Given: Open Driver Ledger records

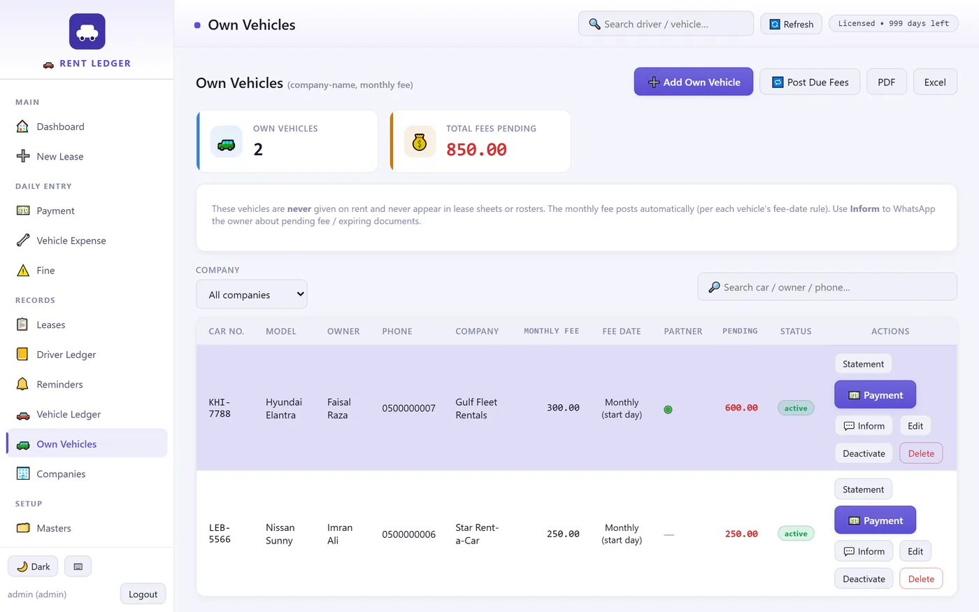Looking at the screenshot, I should point(87,354).
